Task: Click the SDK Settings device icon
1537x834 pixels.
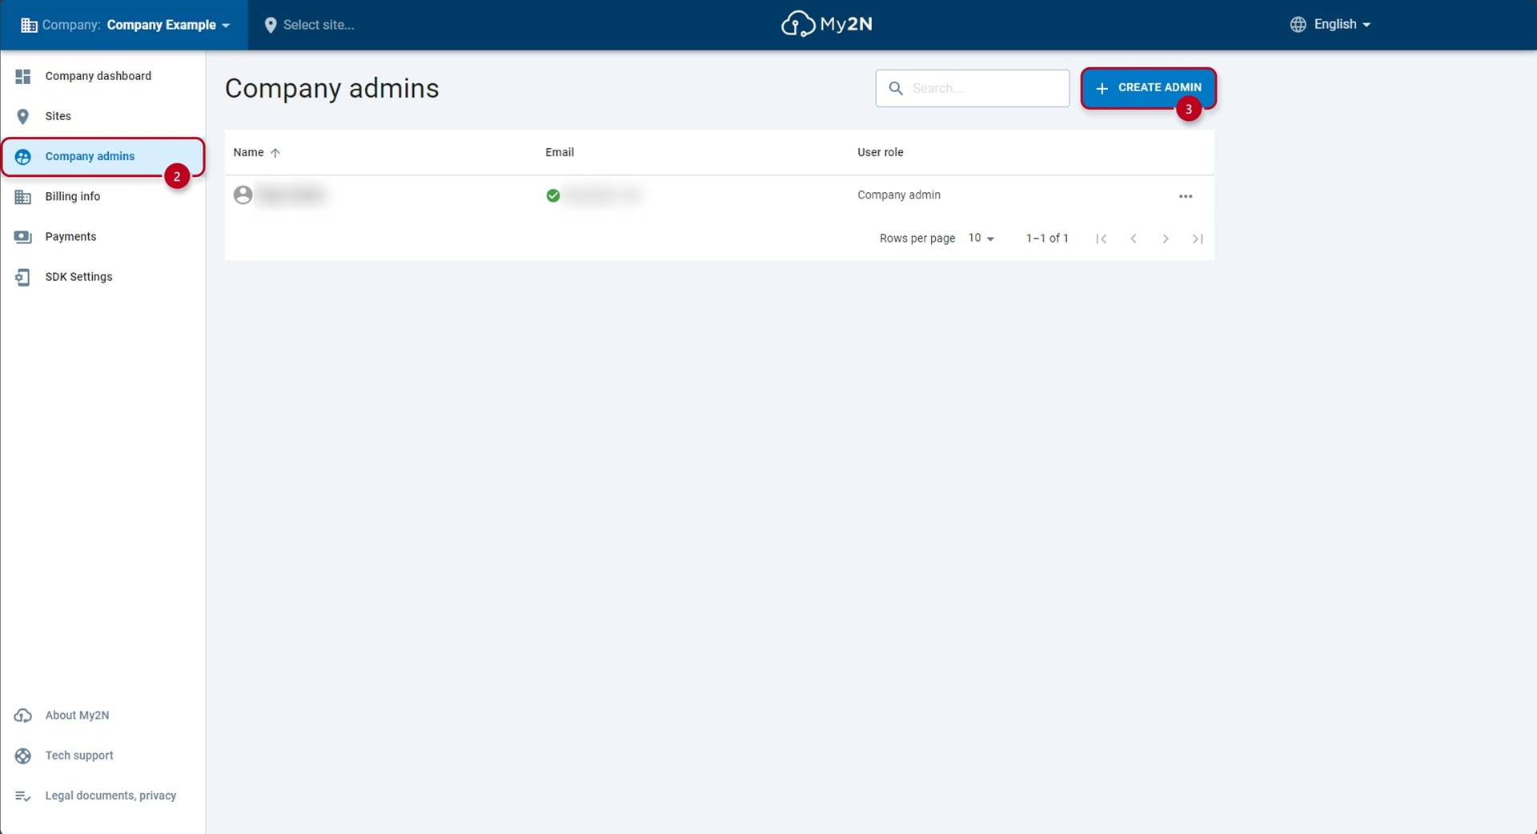Action: tap(23, 277)
